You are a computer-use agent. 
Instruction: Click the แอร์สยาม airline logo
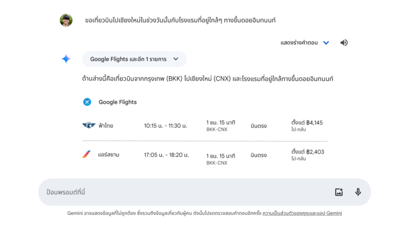pos(86,155)
